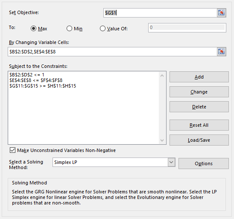
Task: Select the Max radio button
Action: (x=33, y=28)
